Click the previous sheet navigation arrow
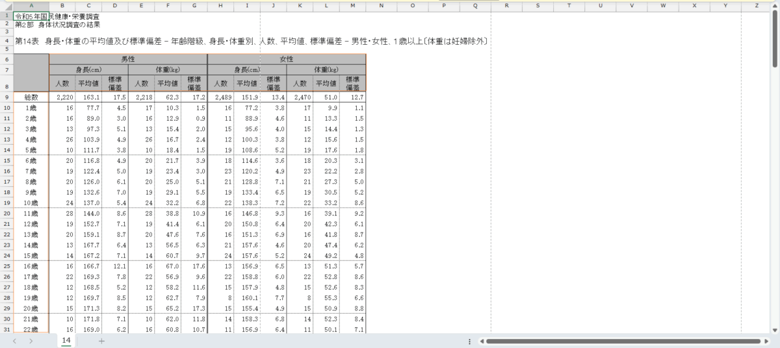The image size is (780, 348). [14, 341]
